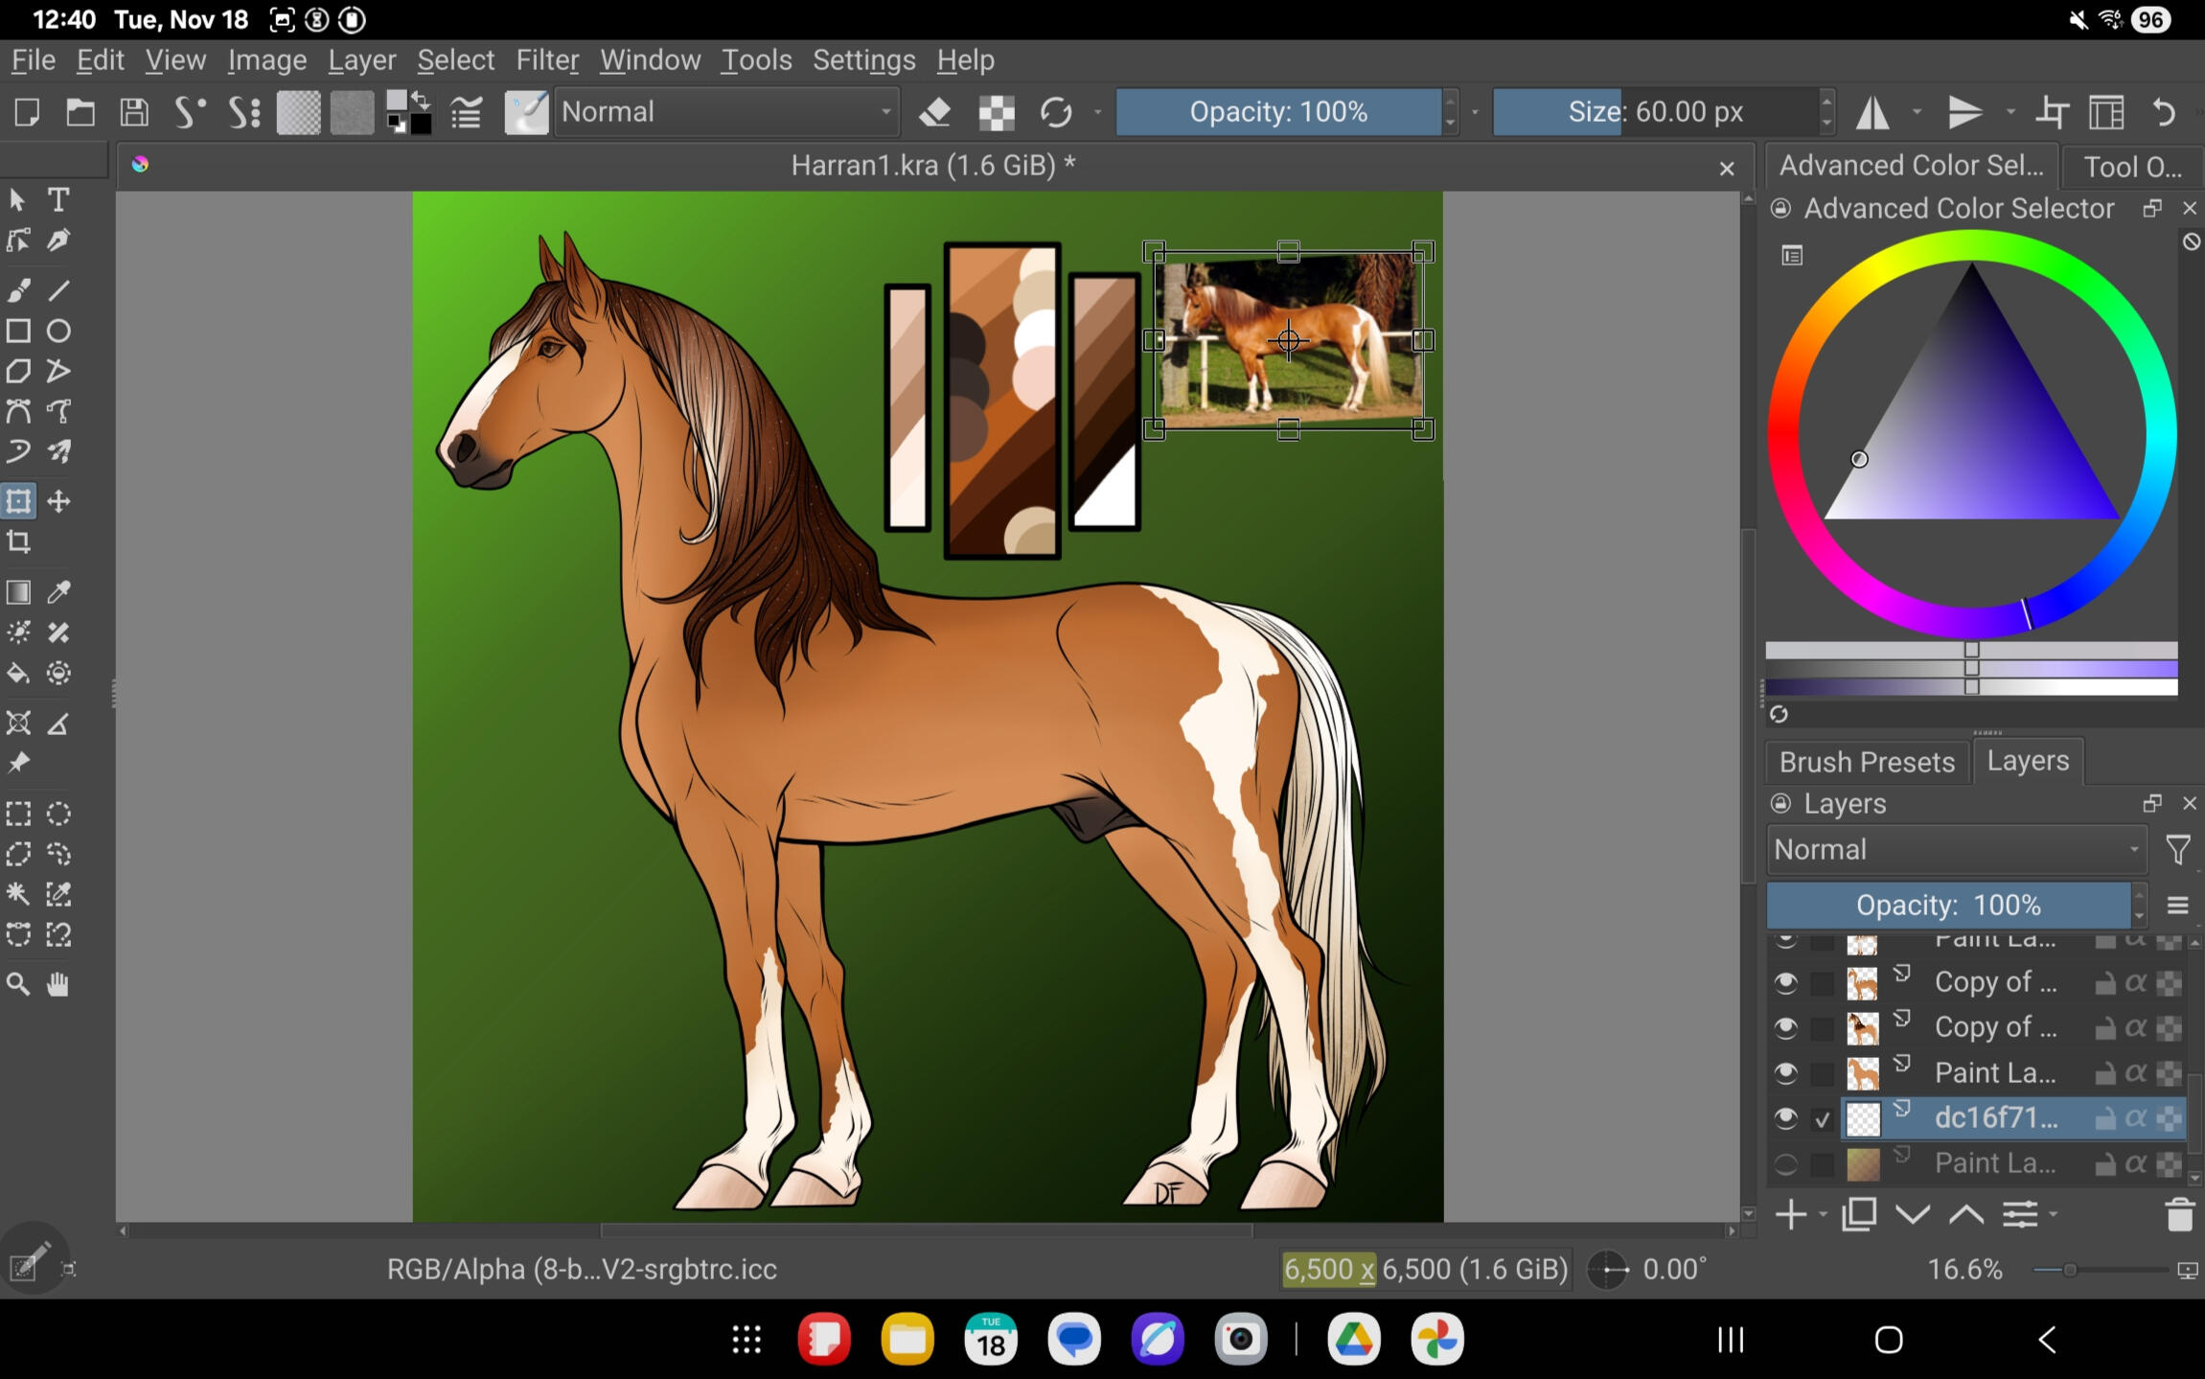The image size is (2205, 1379).
Task: Open Google Drive from the taskbar
Action: pos(1352,1339)
